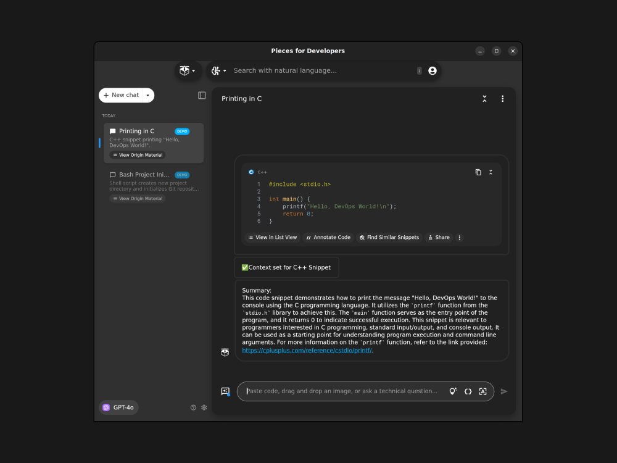The width and height of the screenshot is (617, 463).
Task: Click the Pieces package icon in the top bar
Action: coord(184,70)
